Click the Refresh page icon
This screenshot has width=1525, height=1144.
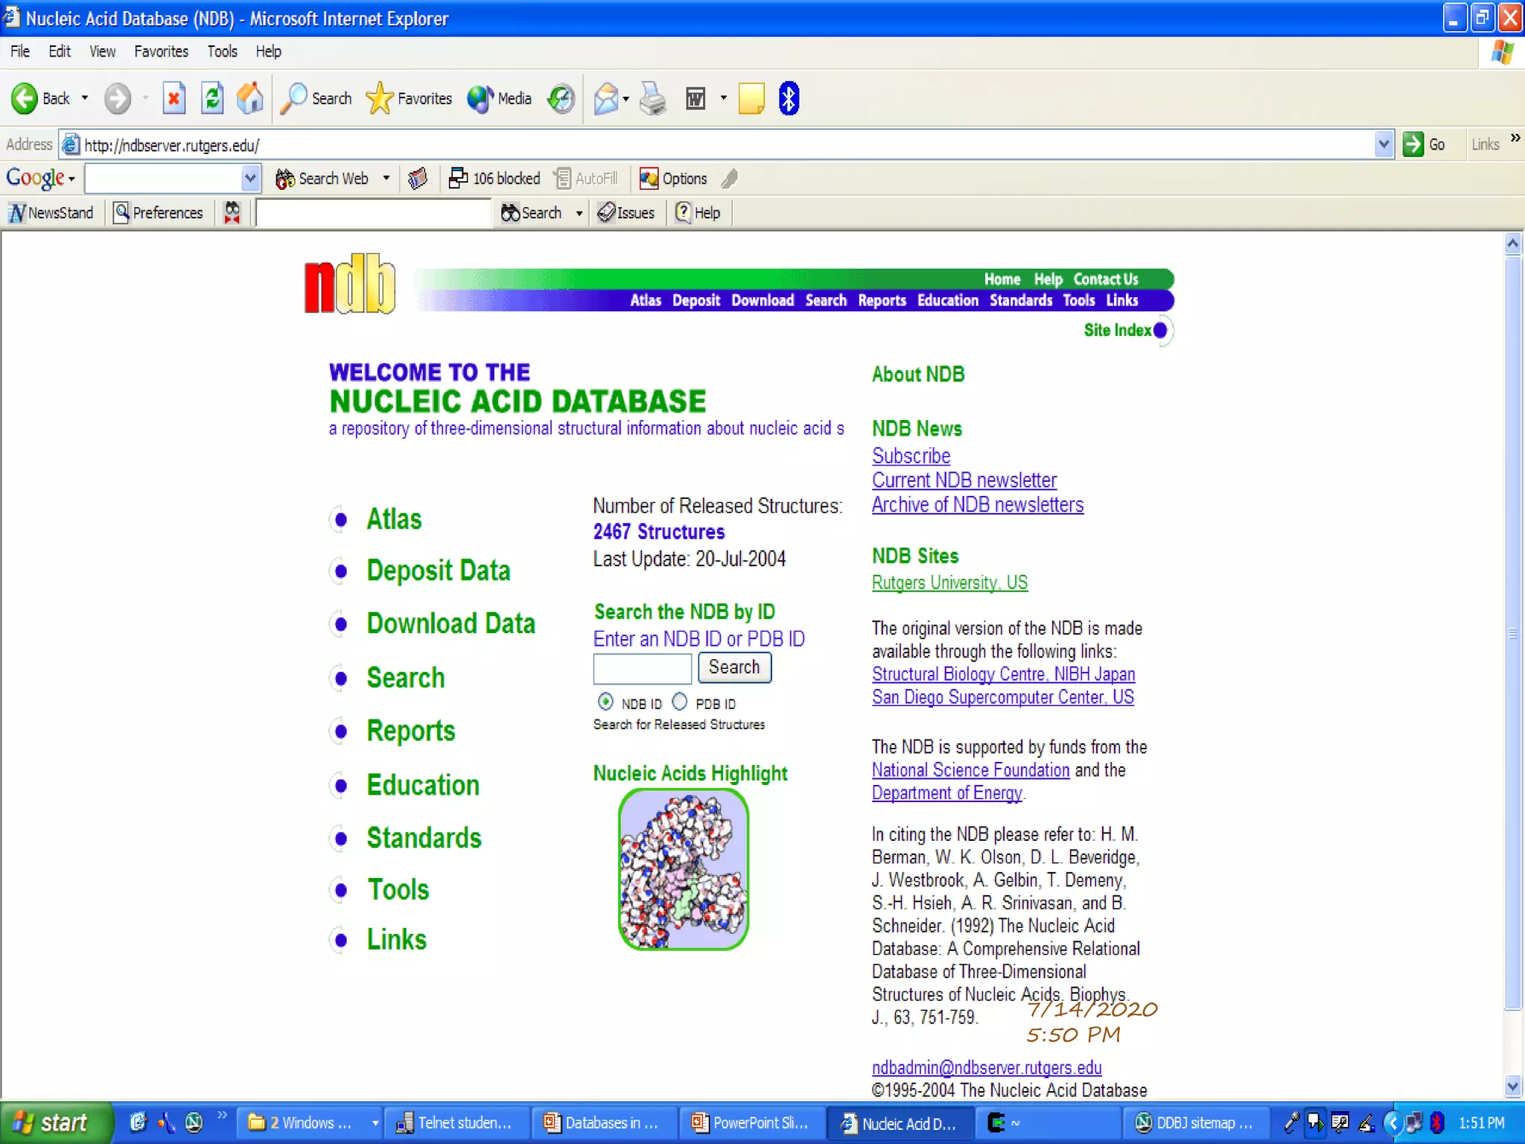212,98
